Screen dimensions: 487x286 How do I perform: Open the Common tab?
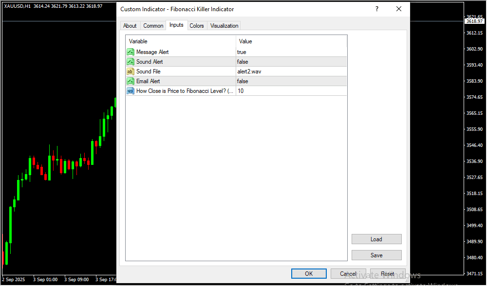(x=153, y=26)
